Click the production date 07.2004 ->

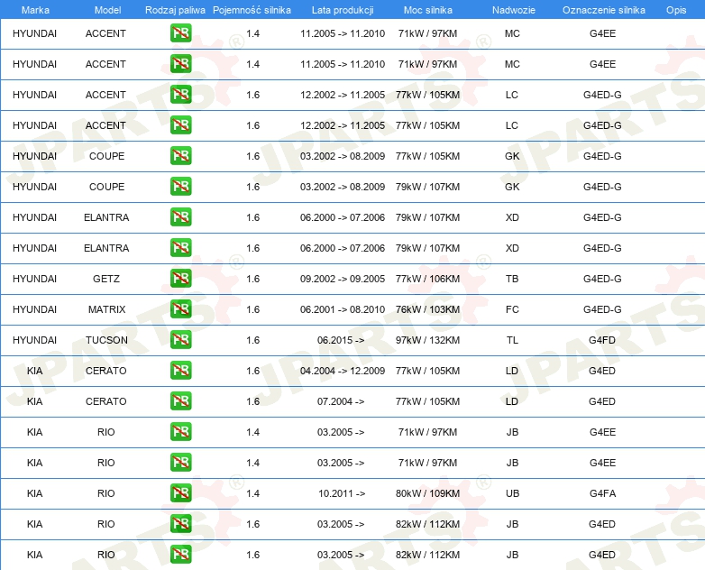coord(341,401)
